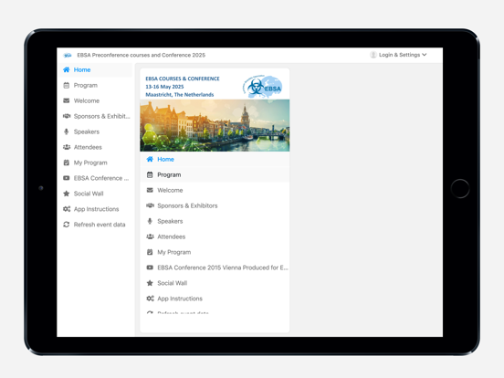Click the Program calendar icon in center card
This screenshot has height=378, width=504.
point(150,174)
